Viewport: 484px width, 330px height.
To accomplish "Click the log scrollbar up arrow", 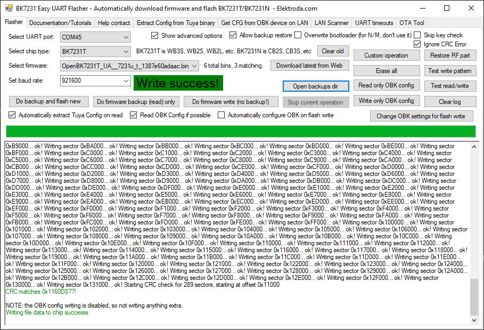I will click(474, 147).
